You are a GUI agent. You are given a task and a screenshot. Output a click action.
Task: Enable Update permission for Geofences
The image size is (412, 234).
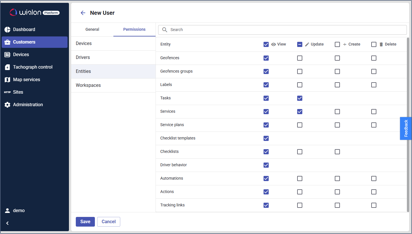[x=300, y=58]
